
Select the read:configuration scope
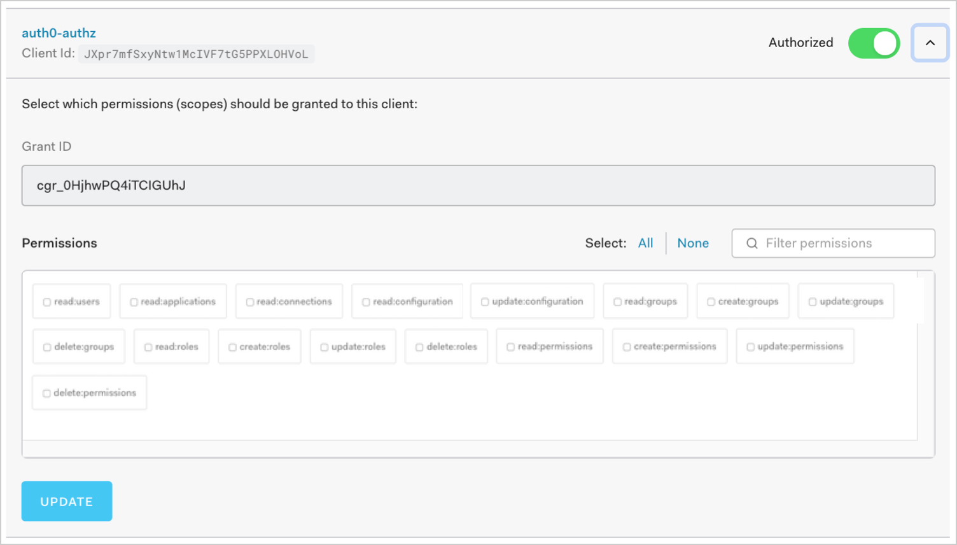click(366, 301)
